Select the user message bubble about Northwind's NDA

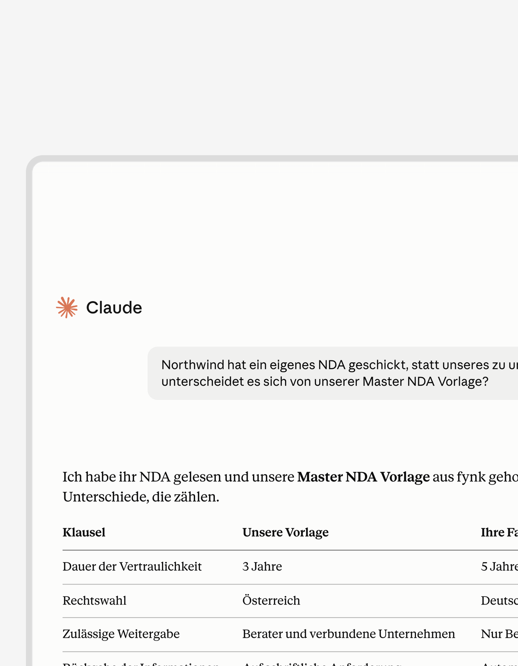tap(333, 373)
